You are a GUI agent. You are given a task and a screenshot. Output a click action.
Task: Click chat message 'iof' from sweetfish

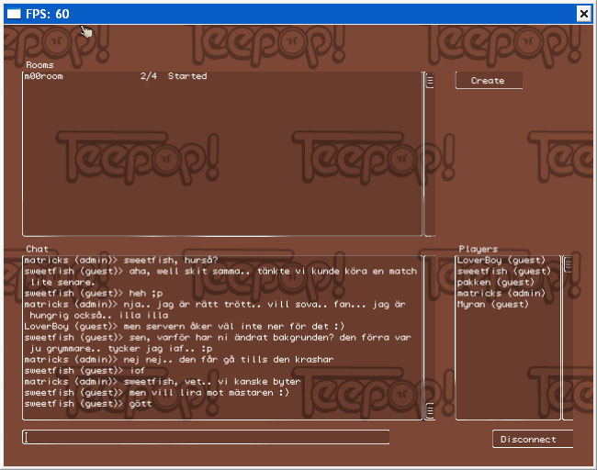[137, 371]
